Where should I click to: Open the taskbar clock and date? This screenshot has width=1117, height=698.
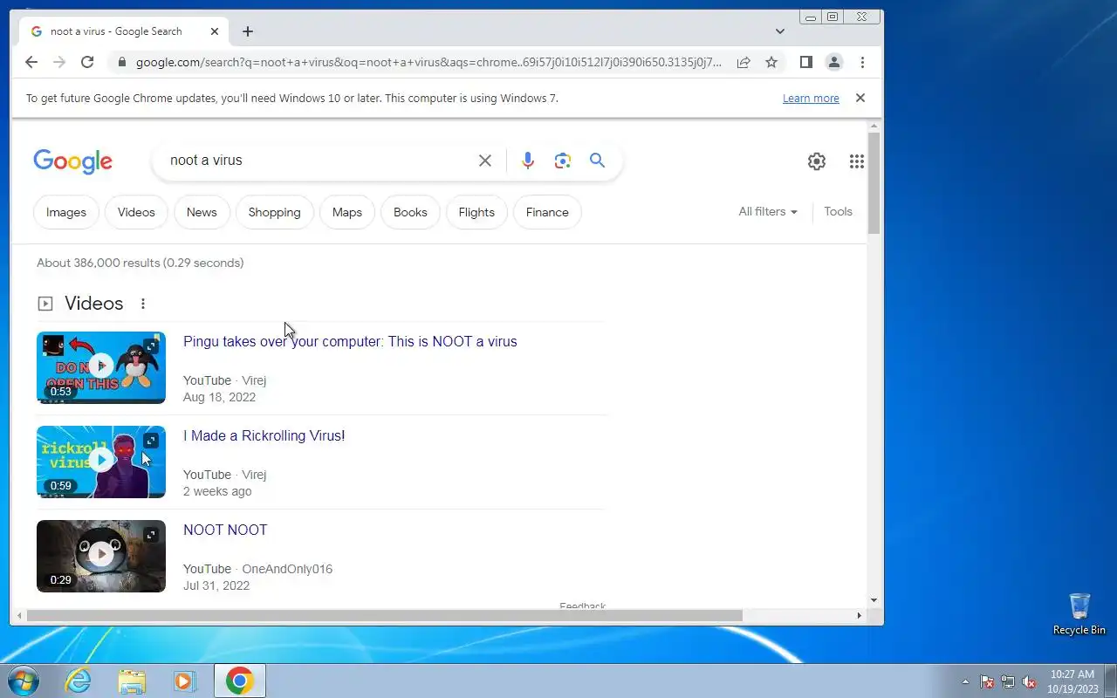click(x=1072, y=681)
